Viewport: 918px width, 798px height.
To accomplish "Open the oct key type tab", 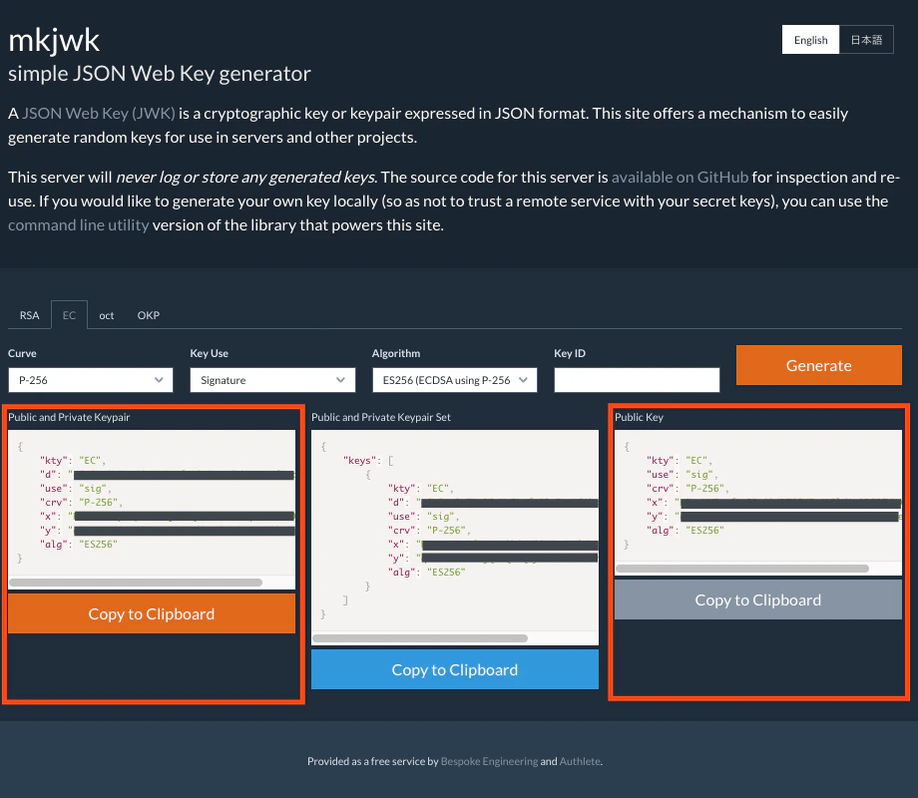I will click(x=106, y=314).
